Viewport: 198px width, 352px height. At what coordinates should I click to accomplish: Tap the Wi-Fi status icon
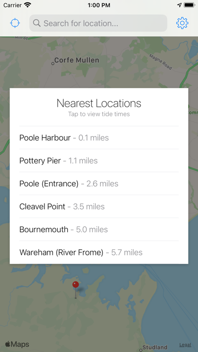(28, 5)
